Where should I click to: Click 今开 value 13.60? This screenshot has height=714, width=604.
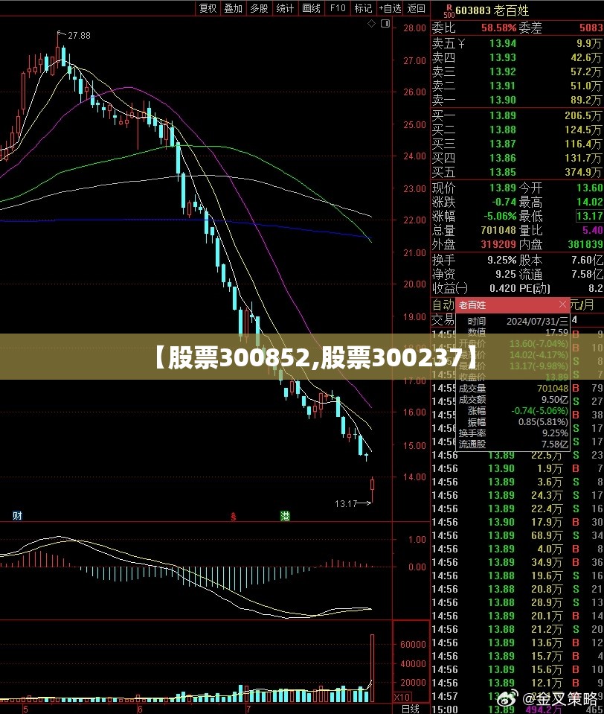589,188
